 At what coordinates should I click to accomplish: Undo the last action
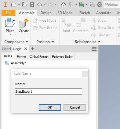click(x=39, y=5)
